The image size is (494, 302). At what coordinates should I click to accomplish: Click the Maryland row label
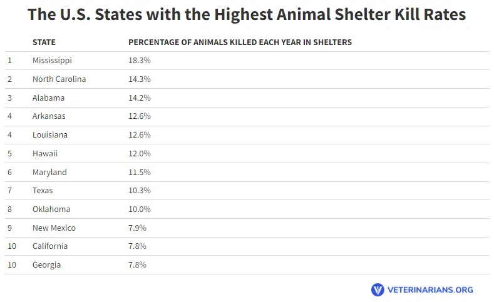pyautogui.click(x=49, y=172)
